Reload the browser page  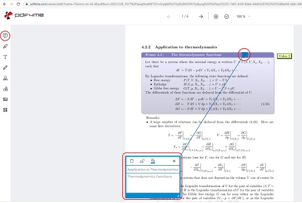click(x=18, y=4)
